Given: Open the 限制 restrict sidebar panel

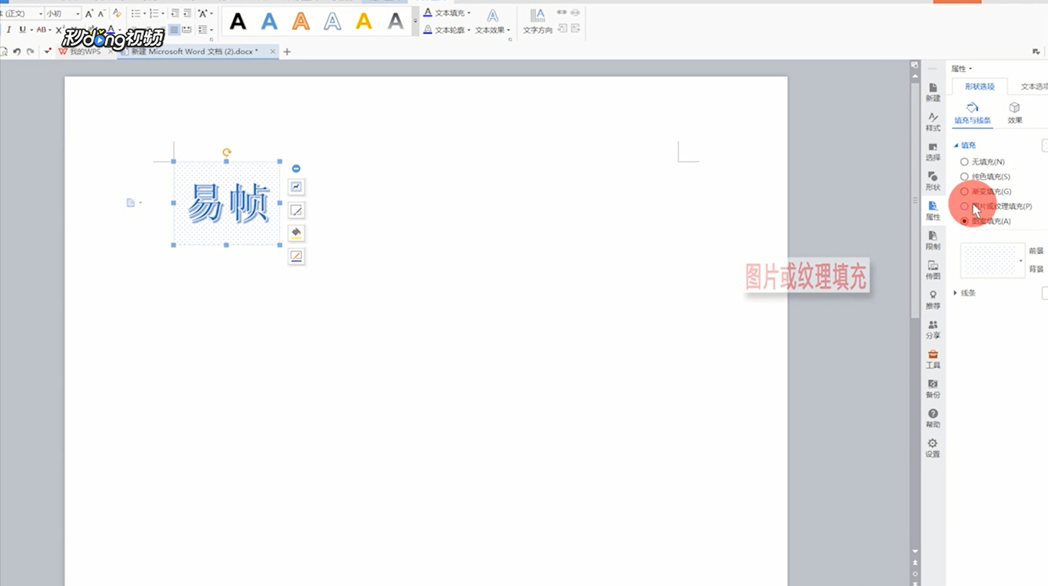Looking at the screenshot, I should (x=933, y=240).
